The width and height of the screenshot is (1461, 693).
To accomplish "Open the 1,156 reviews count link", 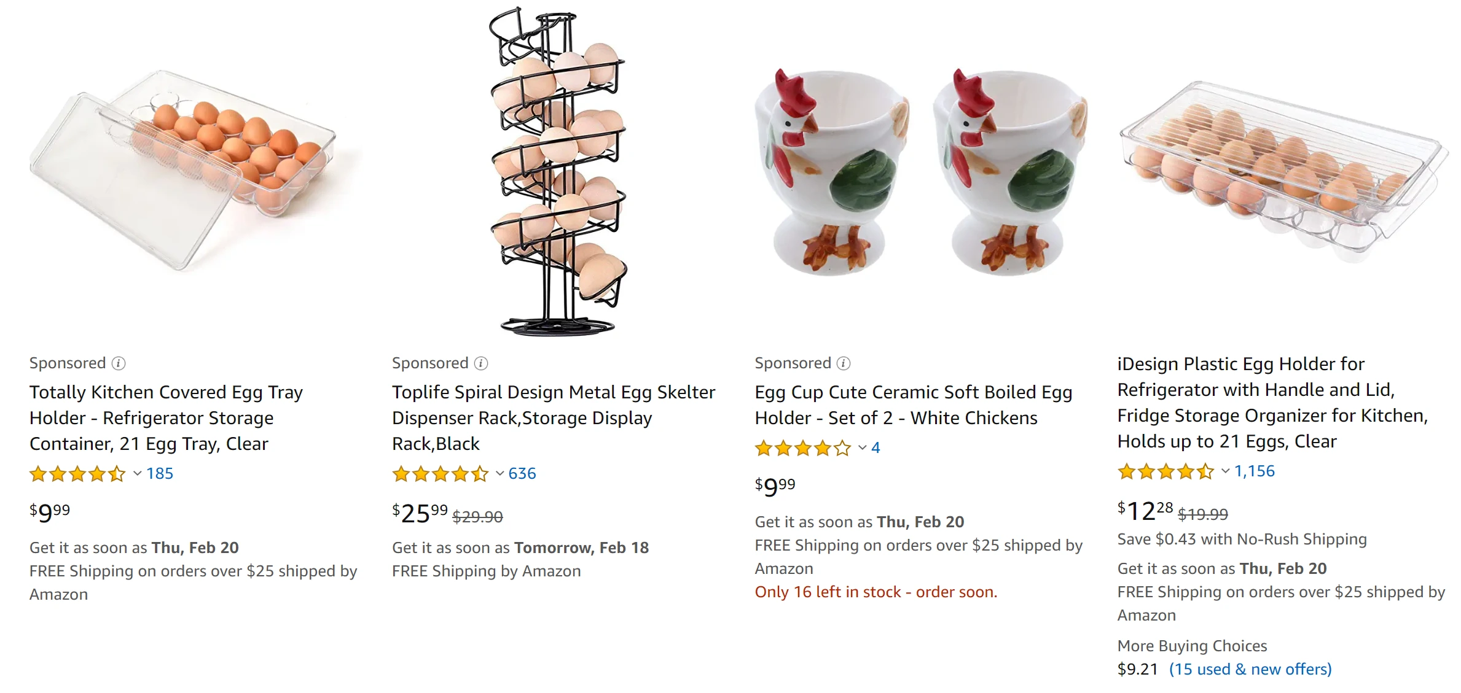I will 1255,471.
